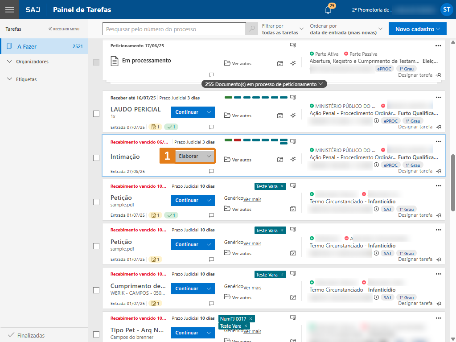Open the Finalizadas task list
Screen dimensions: 456x342
[x=31, y=335]
